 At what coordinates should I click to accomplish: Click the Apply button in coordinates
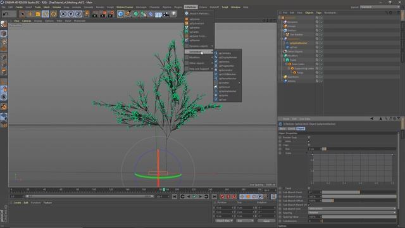266,221
